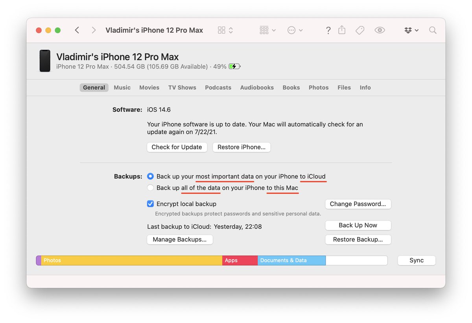Open the group-by options dropdown
Viewport: 472px width, 323px height.
pyautogui.click(x=267, y=30)
